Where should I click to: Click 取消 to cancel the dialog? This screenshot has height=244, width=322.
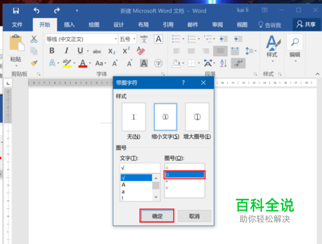coord(194,216)
